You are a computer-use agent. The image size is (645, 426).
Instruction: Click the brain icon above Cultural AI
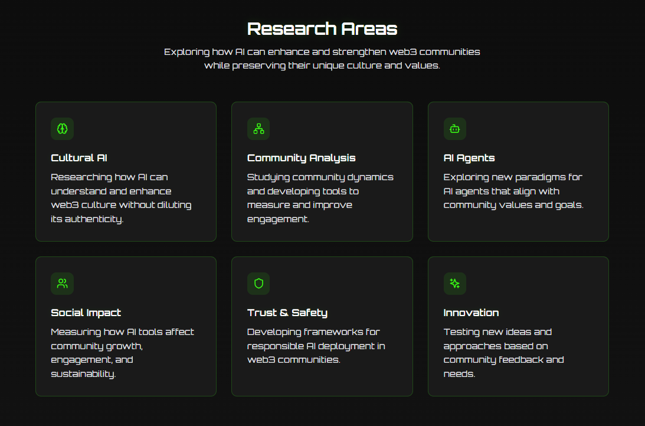(x=62, y=129)
